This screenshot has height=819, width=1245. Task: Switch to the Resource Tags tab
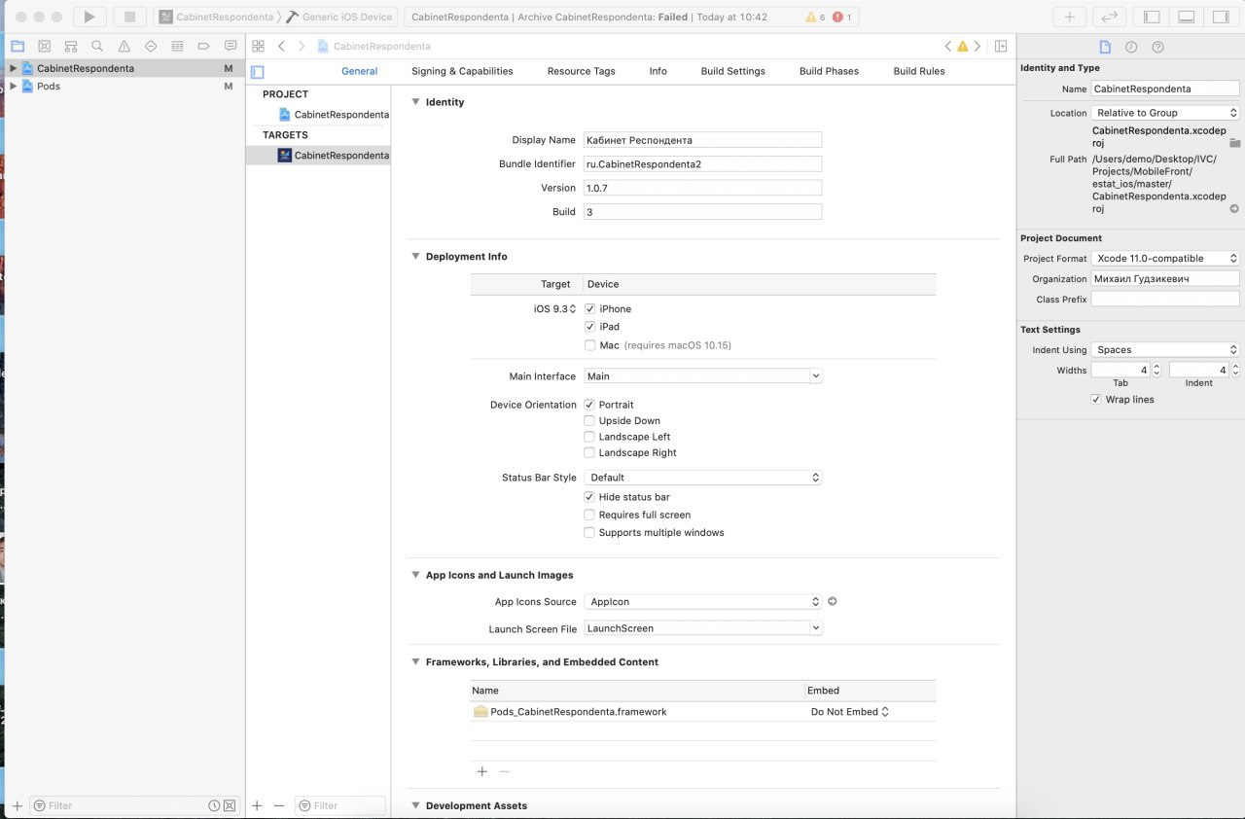[581, 71]
